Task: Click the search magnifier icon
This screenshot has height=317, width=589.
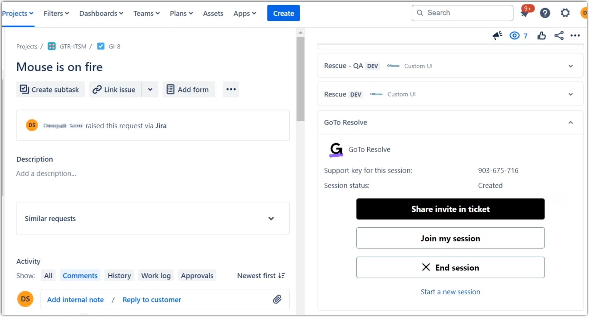Action: [420, 13]
